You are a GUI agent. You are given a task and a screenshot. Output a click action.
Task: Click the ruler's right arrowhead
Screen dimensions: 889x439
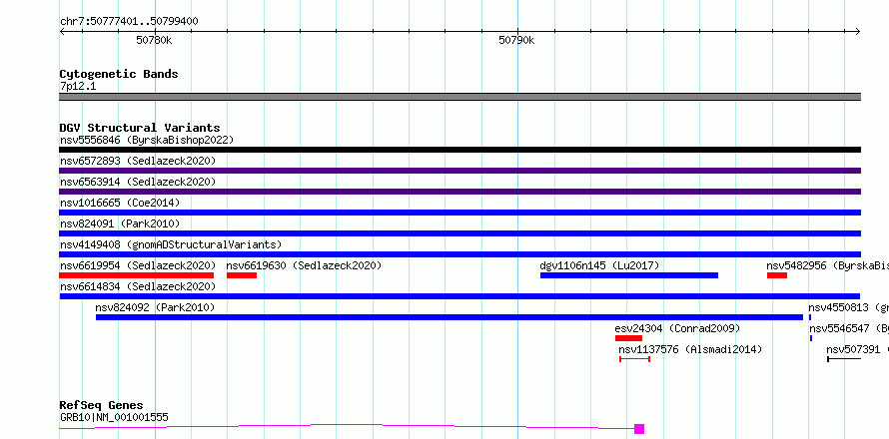[857, 32]
